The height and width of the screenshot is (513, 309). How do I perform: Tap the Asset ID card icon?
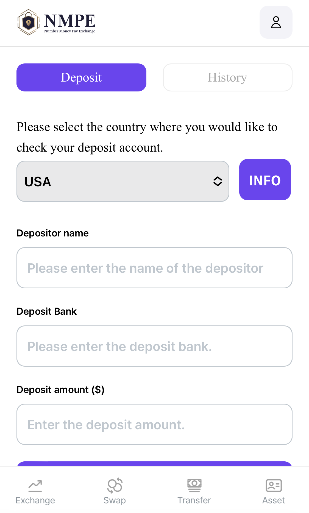point(274,486)
